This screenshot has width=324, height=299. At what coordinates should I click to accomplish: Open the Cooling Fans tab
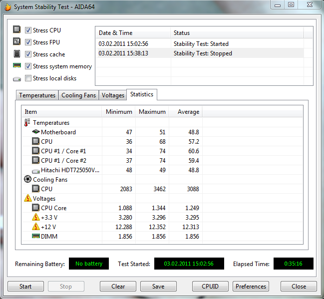[x=79, y=95]
